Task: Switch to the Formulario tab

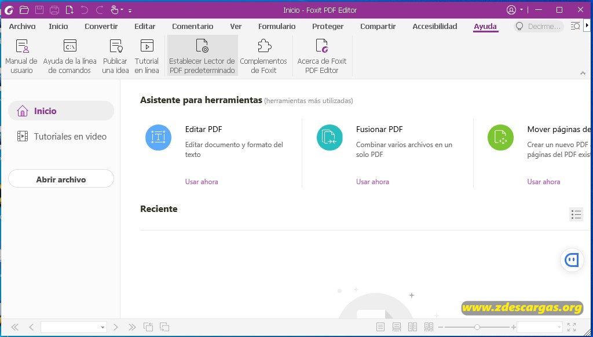Action: pos(277,27)
